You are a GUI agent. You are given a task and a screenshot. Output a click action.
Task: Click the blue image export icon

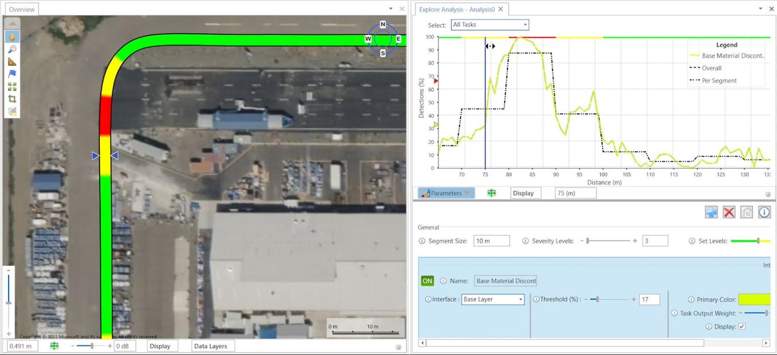[x=711, y=212]
